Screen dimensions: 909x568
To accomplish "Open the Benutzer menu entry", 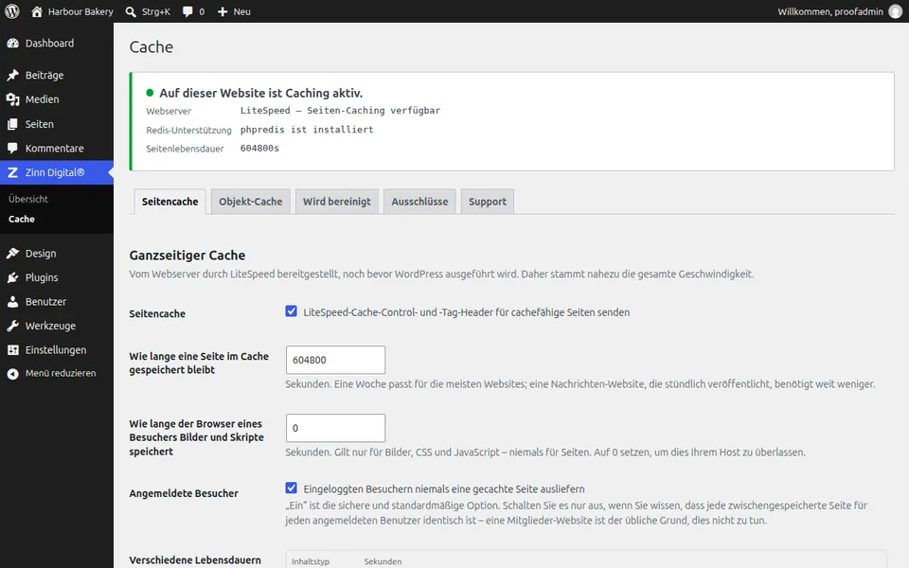I will click(57, 302).
